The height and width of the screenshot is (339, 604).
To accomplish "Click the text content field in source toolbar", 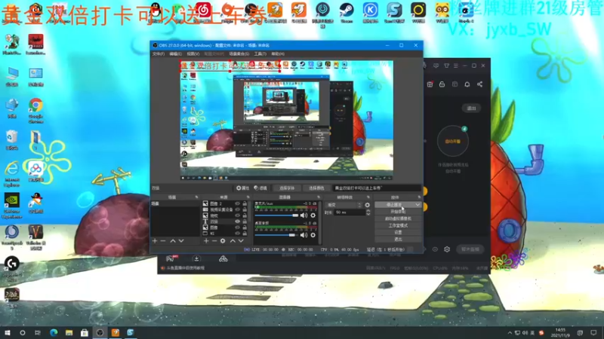I will (376, 188).
